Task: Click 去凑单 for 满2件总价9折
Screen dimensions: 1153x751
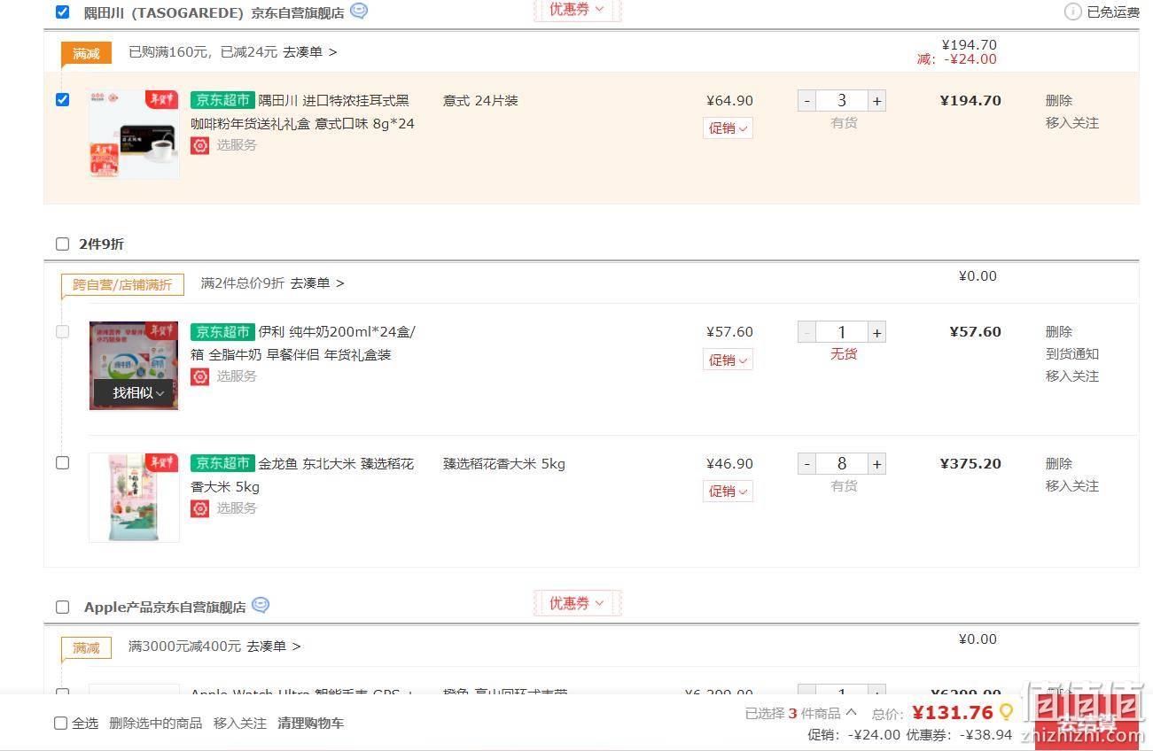Action: [316, 283]
